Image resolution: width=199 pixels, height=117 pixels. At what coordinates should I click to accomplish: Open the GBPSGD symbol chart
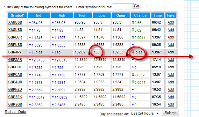coord(15,105)
